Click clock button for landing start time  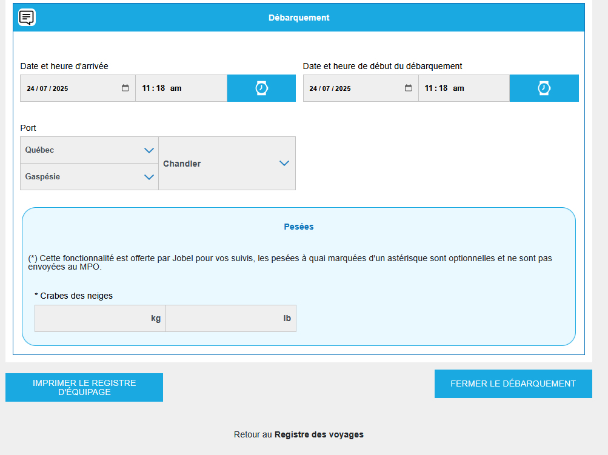pos(544,88)
